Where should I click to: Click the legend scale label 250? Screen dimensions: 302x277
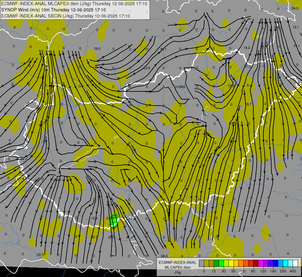[x=283, y=271]
